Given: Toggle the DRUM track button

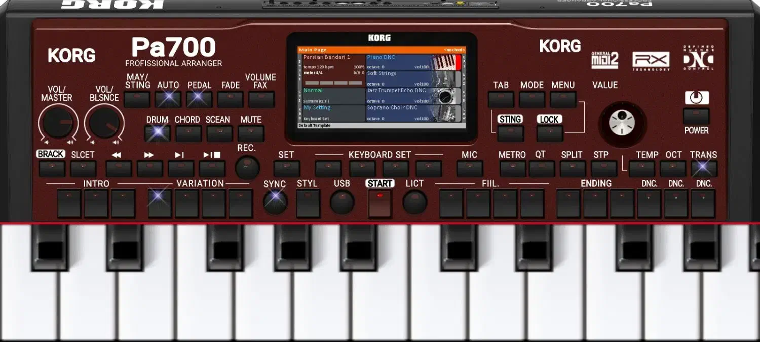Looking at the screenshot, I should pyautogui.click(x=157, y=133).
